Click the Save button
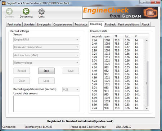Image resolution: width=162 pixels, height=131 pixels. pos(71,71)
